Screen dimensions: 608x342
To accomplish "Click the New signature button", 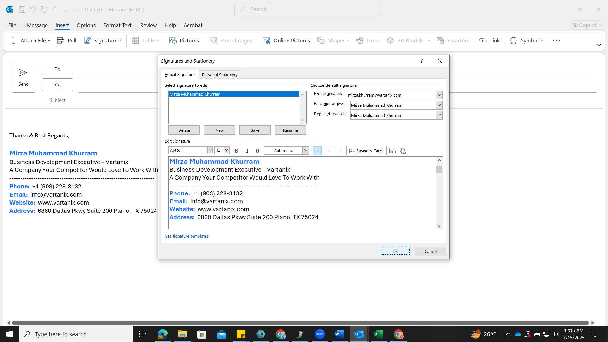I will [219, 130].
